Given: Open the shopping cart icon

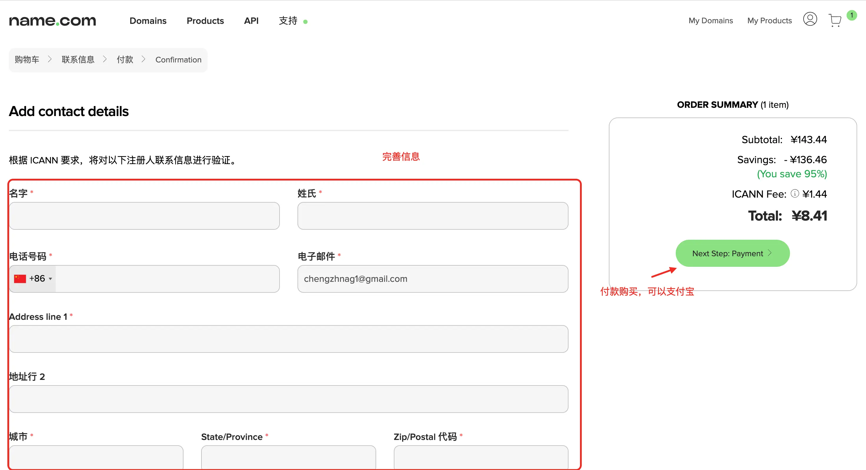Looking at the screenshot, I should pos(835,21).
